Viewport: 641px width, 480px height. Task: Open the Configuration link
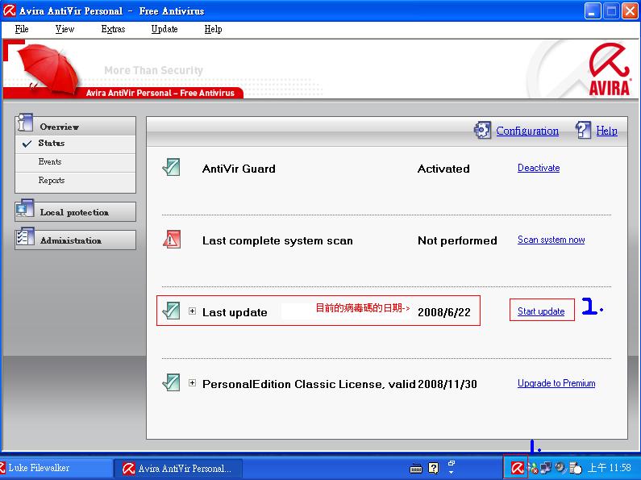point(527,131)
